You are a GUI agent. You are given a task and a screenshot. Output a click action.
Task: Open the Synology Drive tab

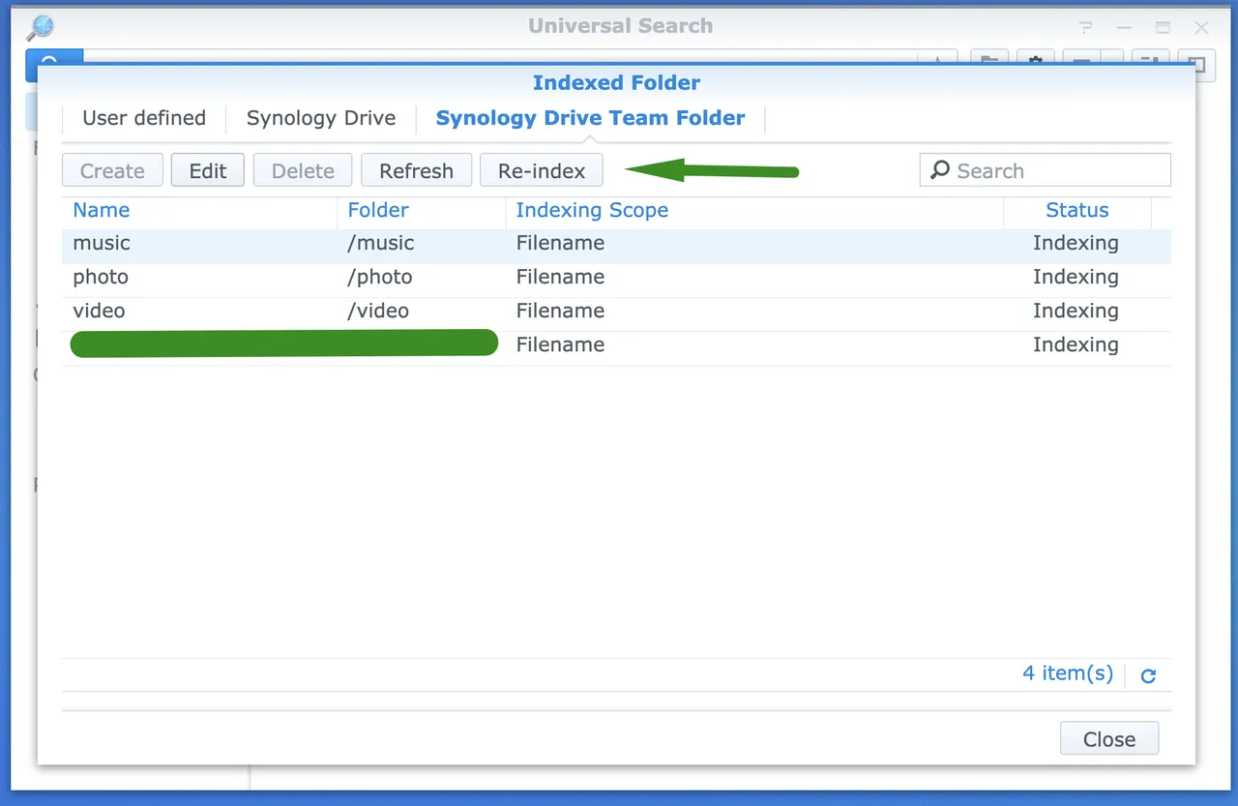[321, 118]
